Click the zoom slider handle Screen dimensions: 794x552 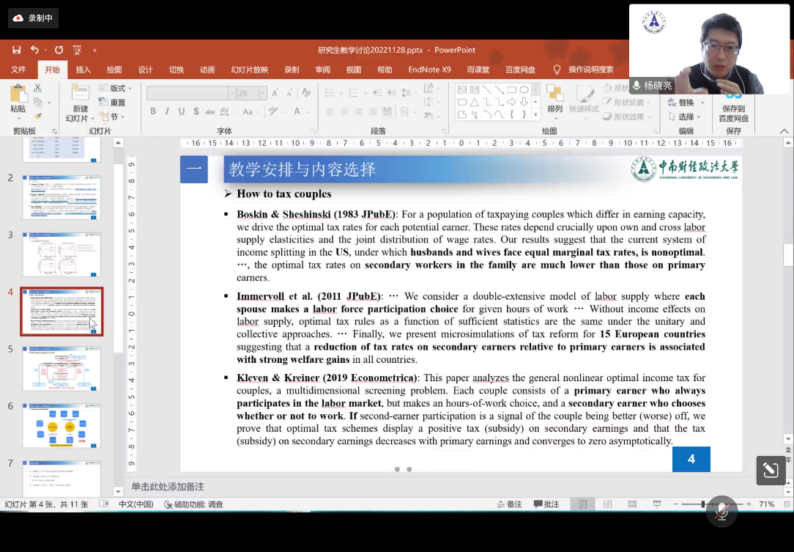(x=704, y=504)
